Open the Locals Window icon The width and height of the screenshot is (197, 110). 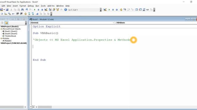pos(136,9)
